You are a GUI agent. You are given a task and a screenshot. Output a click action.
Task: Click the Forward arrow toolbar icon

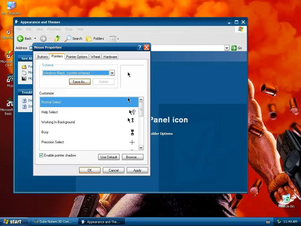43,39
